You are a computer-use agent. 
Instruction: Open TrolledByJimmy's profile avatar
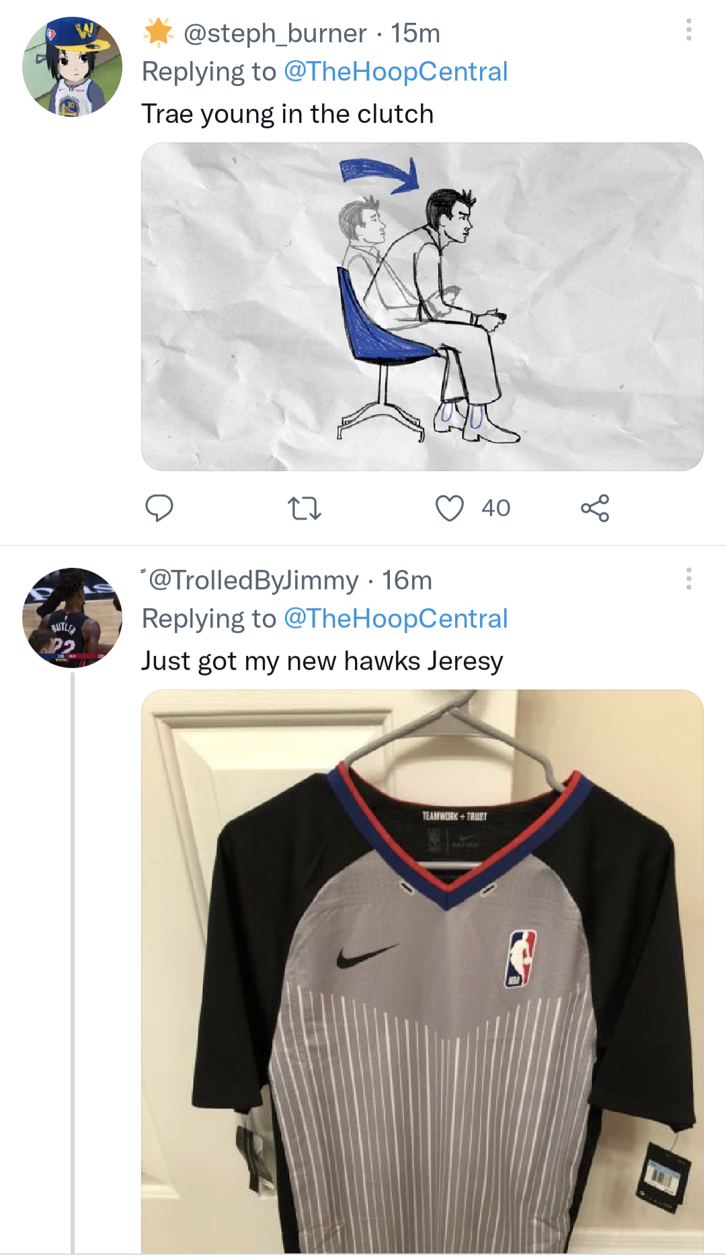pyautogui.click(x=72, y=618)
